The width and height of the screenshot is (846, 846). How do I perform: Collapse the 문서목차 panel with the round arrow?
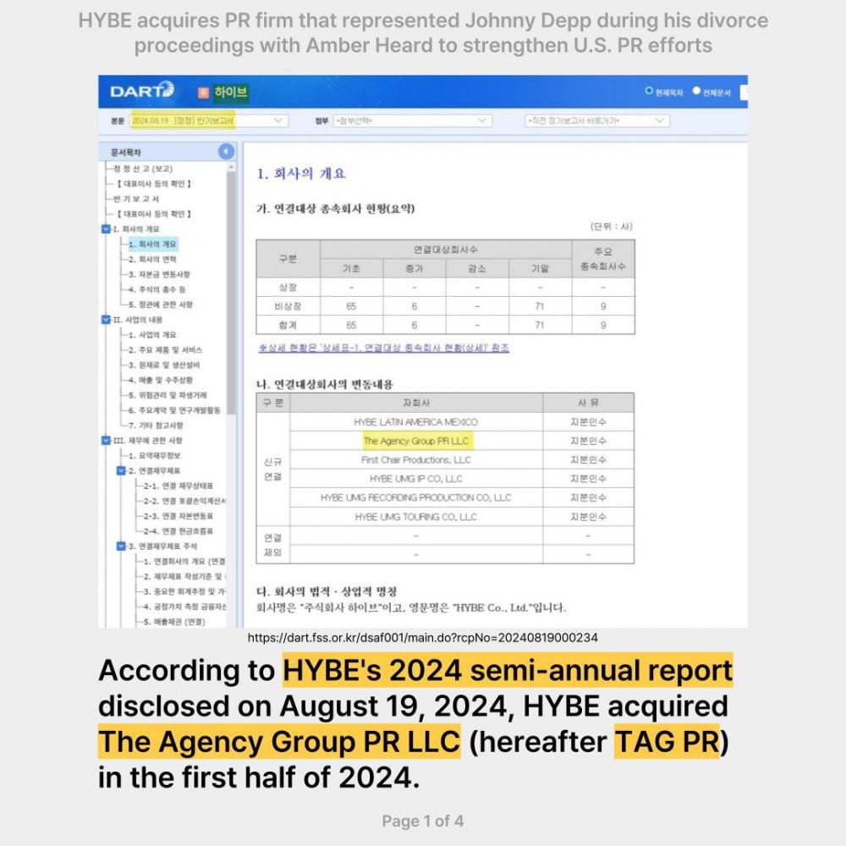coord(225,151)
